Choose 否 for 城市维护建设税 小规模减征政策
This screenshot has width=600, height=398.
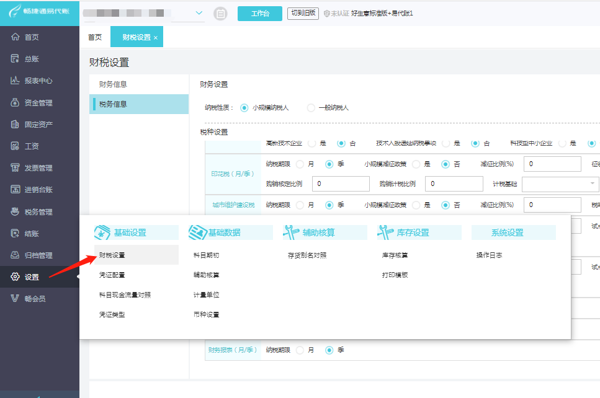click(x=446, y=205)
